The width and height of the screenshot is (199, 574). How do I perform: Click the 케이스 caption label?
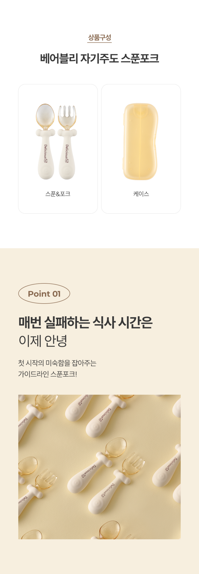point(141,194)
